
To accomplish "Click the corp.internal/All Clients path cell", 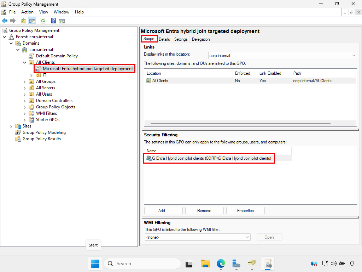I will pyautogui.click(x=312, y=81).
